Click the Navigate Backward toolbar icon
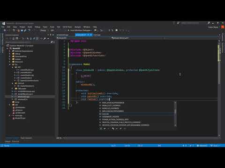This screenshot has width=225, height=168. tap(5, 30)
